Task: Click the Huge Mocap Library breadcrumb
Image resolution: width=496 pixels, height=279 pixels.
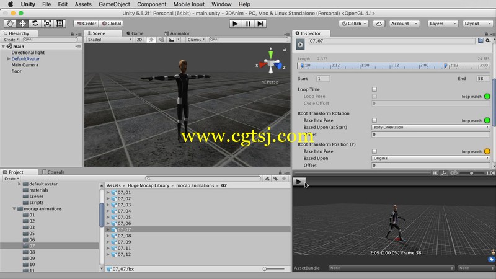Action: coord(148,185)
